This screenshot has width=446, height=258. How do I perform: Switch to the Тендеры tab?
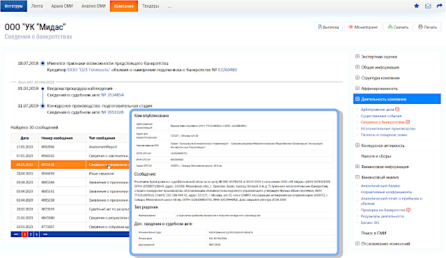[x=151, y=6]
